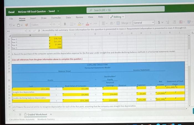
Task: Select the $18,720 cell for Year 2
Action: point(55,39)
